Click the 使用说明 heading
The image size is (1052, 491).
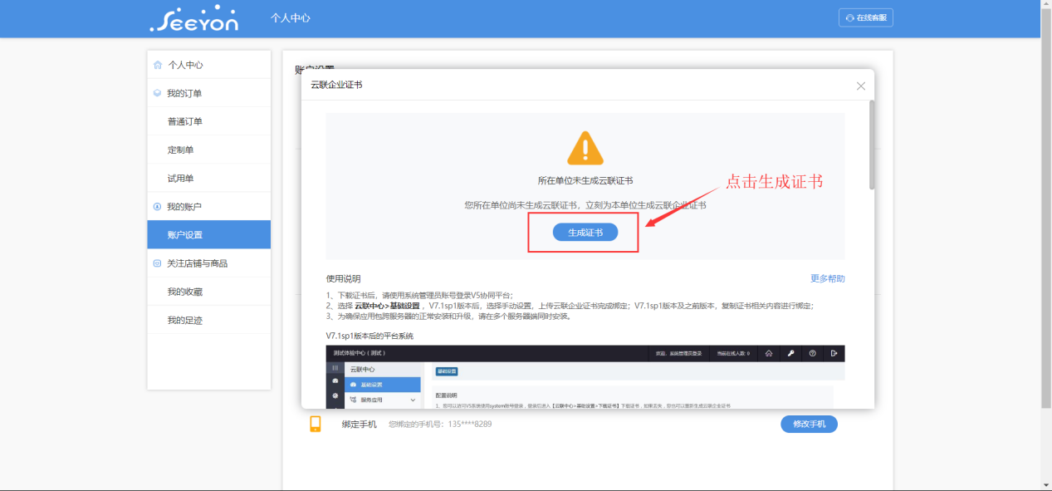tap(344, 279)
